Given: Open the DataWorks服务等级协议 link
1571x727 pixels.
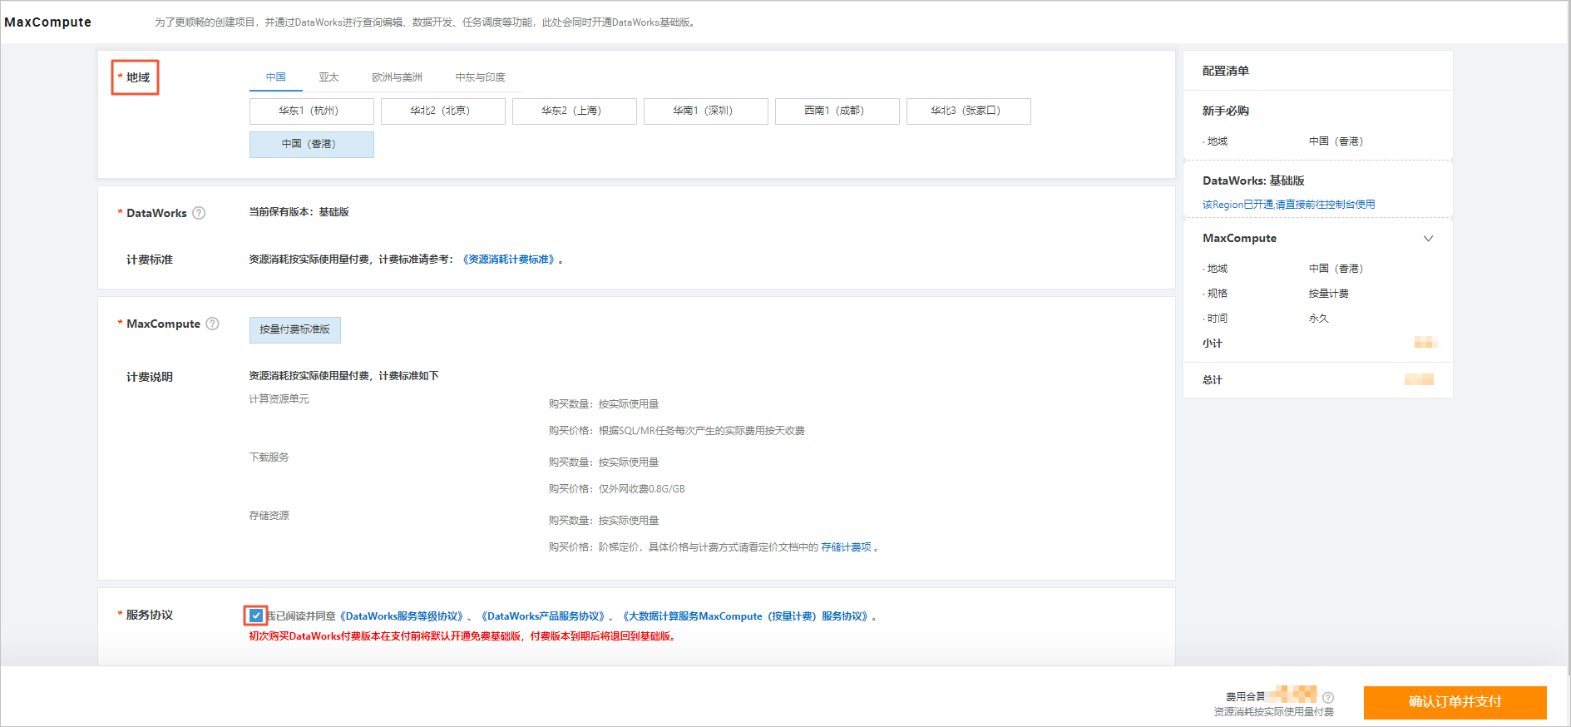Looking at the screenshot, I should click(402, 616).
